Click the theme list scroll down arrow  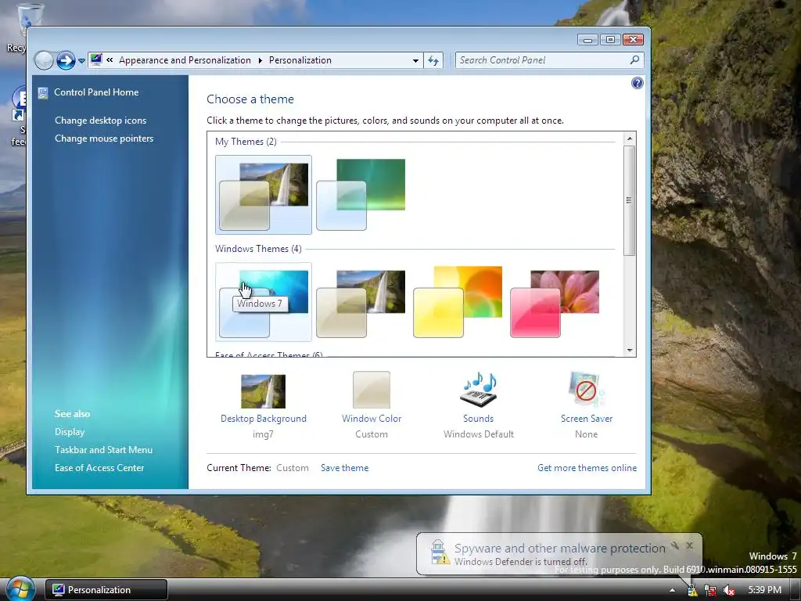pyautogui.click(x=630, y=350)
